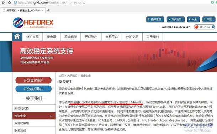Click the 资金安全 page heading
The image size is (217, 134).
[65, 82]
